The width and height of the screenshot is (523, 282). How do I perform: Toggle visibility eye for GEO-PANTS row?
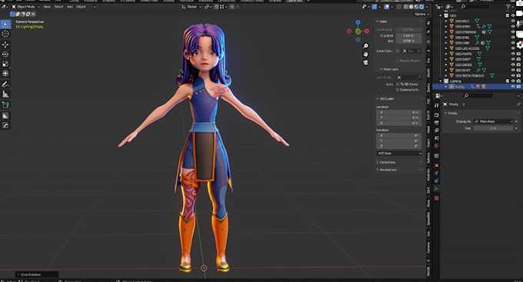point(513,54)
